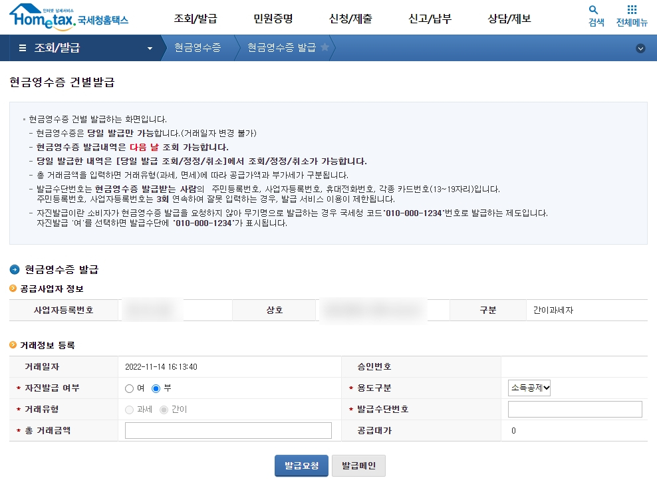Click the chevron icon at the breadcrumb bar right

tap(640, 48)
